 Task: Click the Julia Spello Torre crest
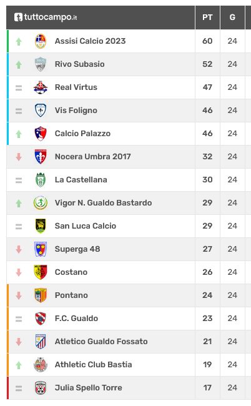click(x=41, y=388)
